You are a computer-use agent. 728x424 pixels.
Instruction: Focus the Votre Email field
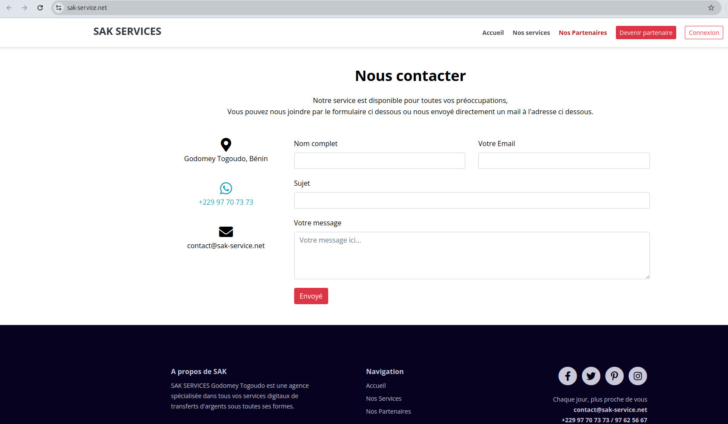pyautogui.click(x=564, y=161)
